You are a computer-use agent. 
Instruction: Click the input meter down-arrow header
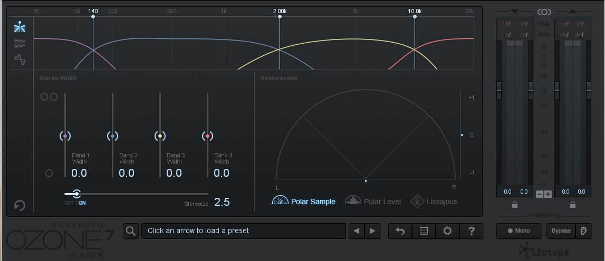point(515,12)
